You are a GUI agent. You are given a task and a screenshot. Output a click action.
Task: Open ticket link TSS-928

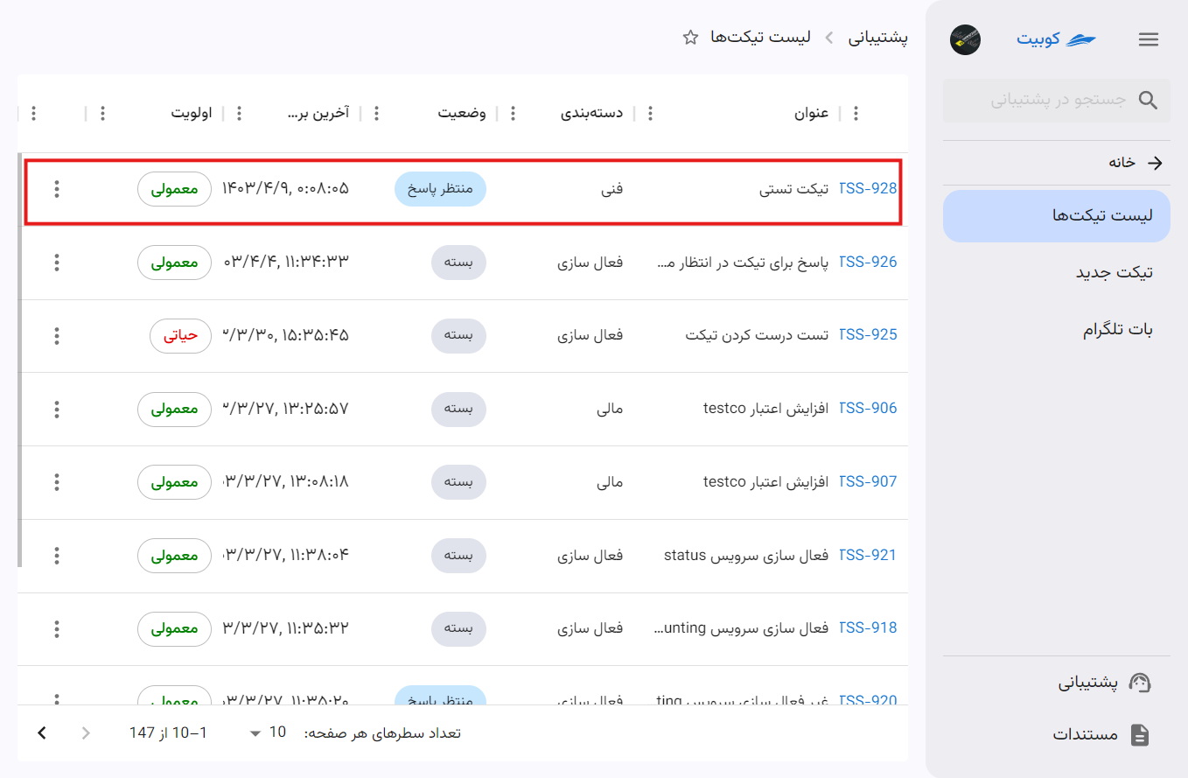[x=868, y=188]
